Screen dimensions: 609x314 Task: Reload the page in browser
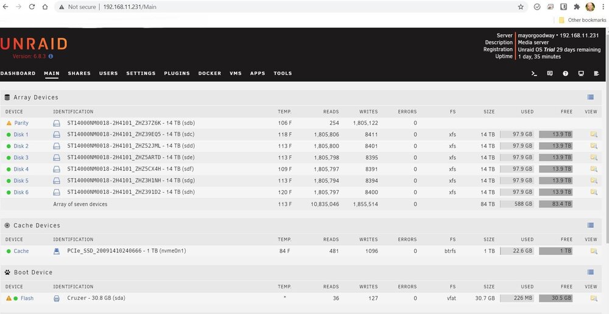pos(32,7)
